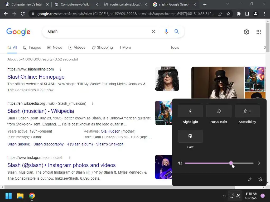Screen dimensions: 270x202
Task: Switch to News results
Action: [x=55, y=47]
